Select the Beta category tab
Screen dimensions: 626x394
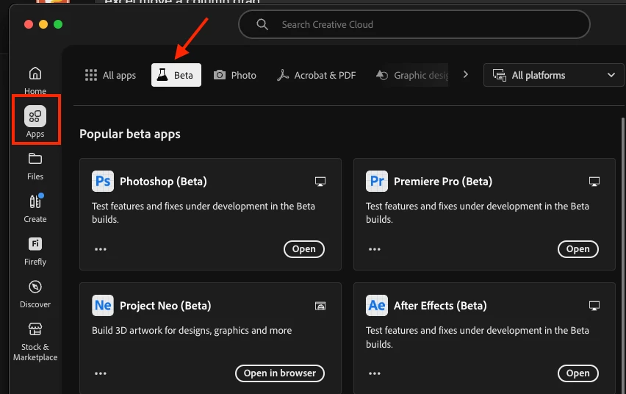(176, 75)
